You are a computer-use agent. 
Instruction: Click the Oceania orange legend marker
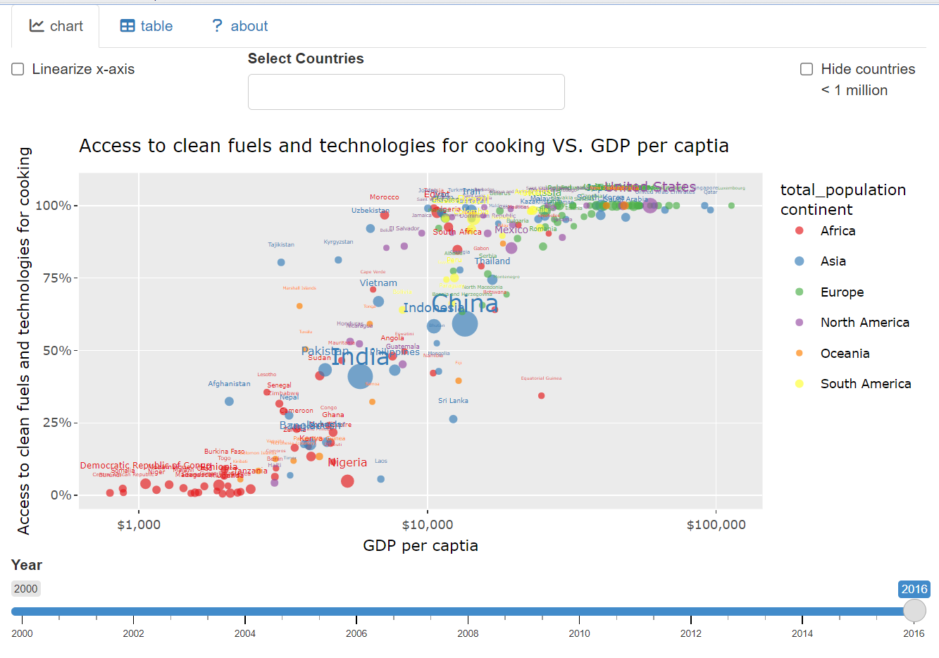pos(799,354)
